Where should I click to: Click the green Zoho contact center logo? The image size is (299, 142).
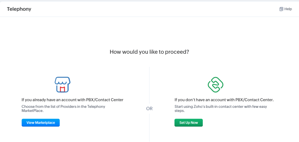click(x=215, y=84)
